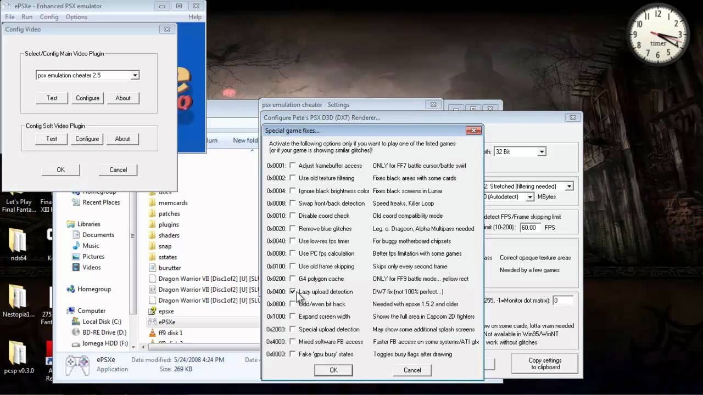
Task: Configure the soft video plugin
Action: (87, 139)
